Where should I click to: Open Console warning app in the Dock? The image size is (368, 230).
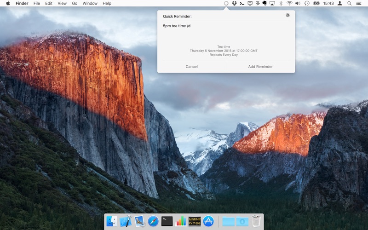[x=195, y=221]
